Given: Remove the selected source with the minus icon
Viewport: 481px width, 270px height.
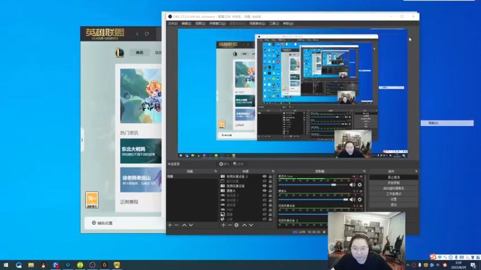Looking at the screenshot, I should (x=230, y=225).
